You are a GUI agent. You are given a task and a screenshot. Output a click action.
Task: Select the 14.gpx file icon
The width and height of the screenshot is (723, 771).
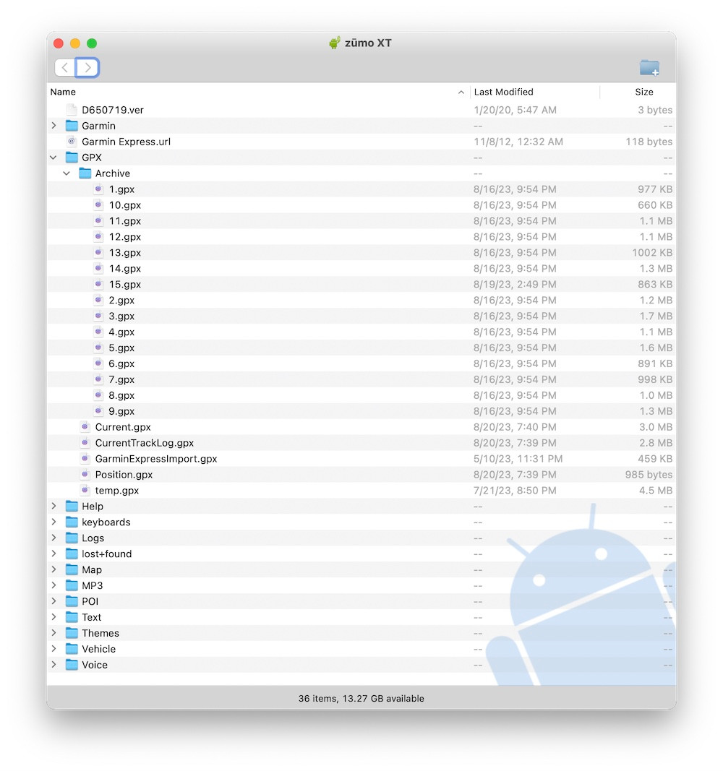[x=98, y=269]
